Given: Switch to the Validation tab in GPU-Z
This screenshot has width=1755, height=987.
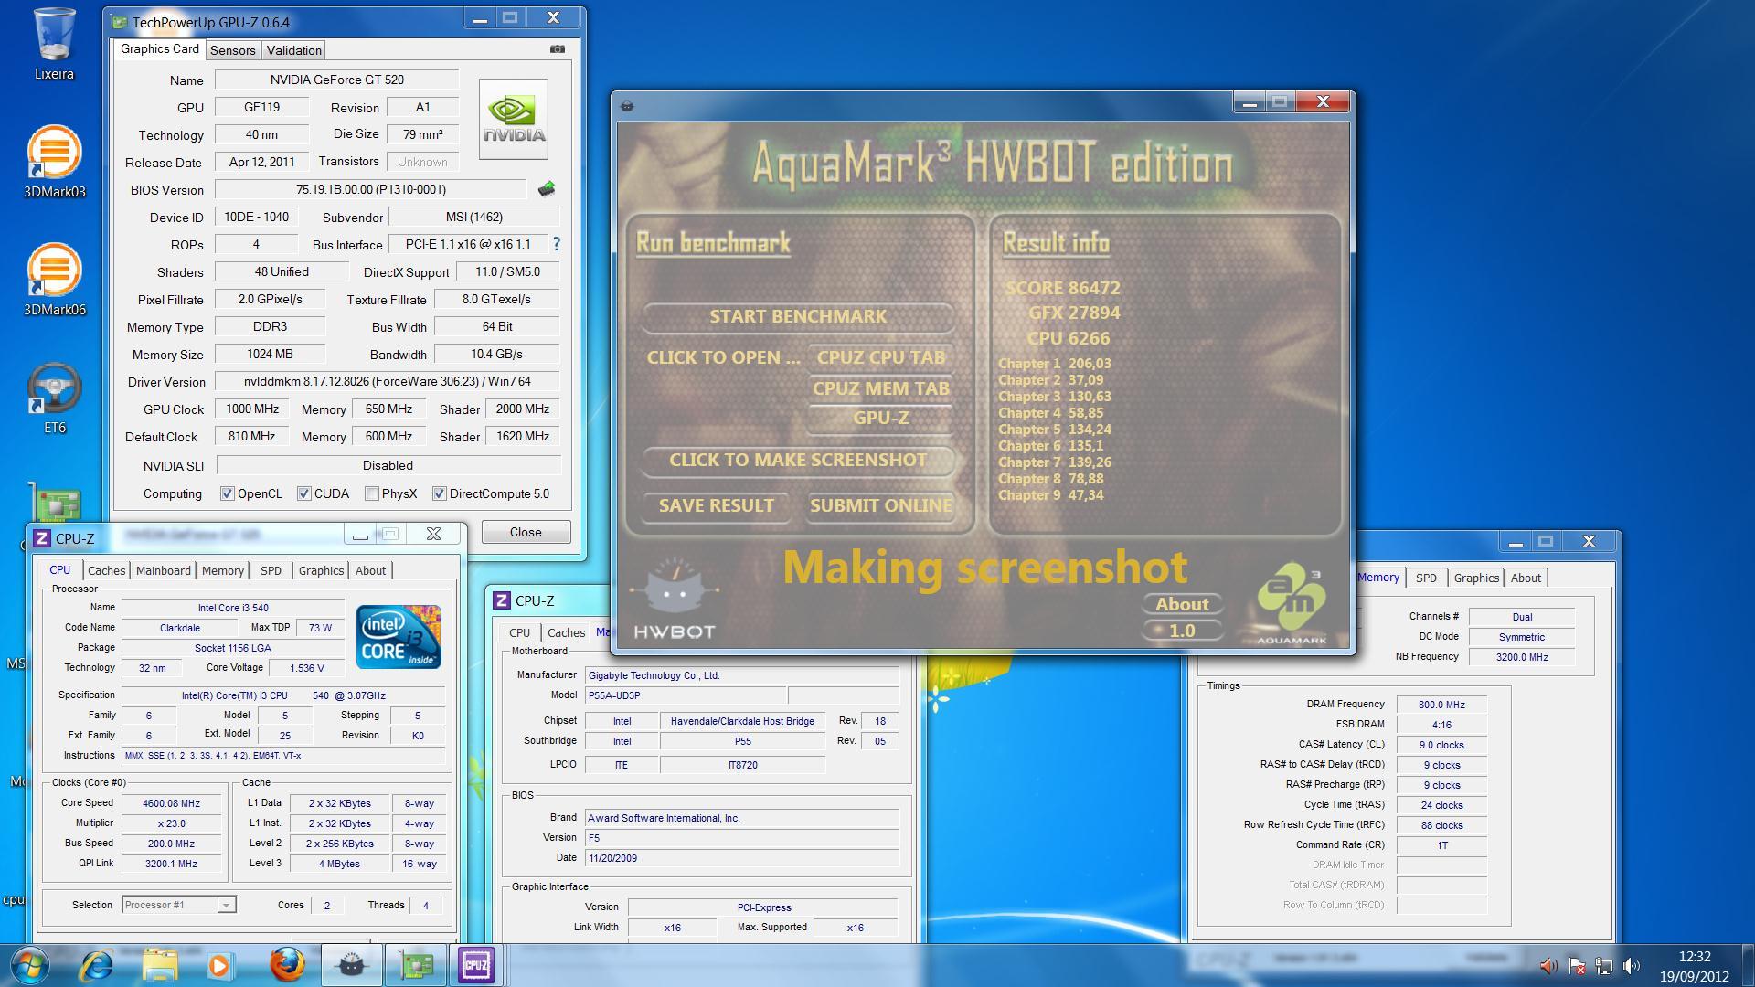Looking at the screenshot, I should [293, 50].
